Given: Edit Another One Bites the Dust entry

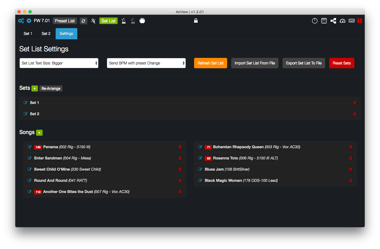Looking at the screenshot, I should (x=30, y=192).
